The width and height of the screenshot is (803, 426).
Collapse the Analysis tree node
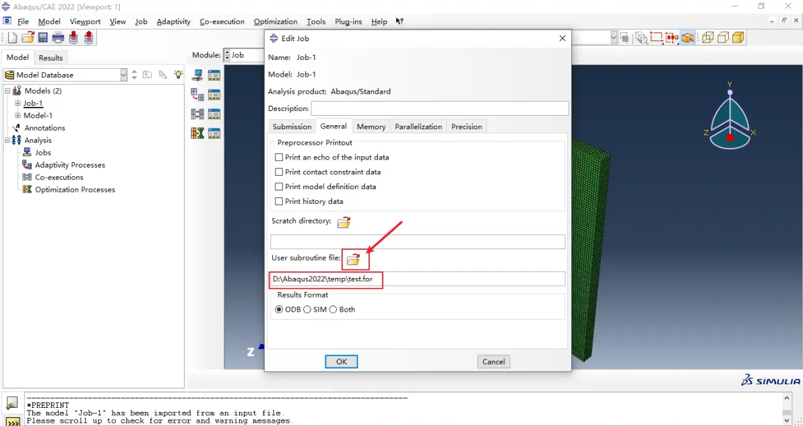pos(7,140)
